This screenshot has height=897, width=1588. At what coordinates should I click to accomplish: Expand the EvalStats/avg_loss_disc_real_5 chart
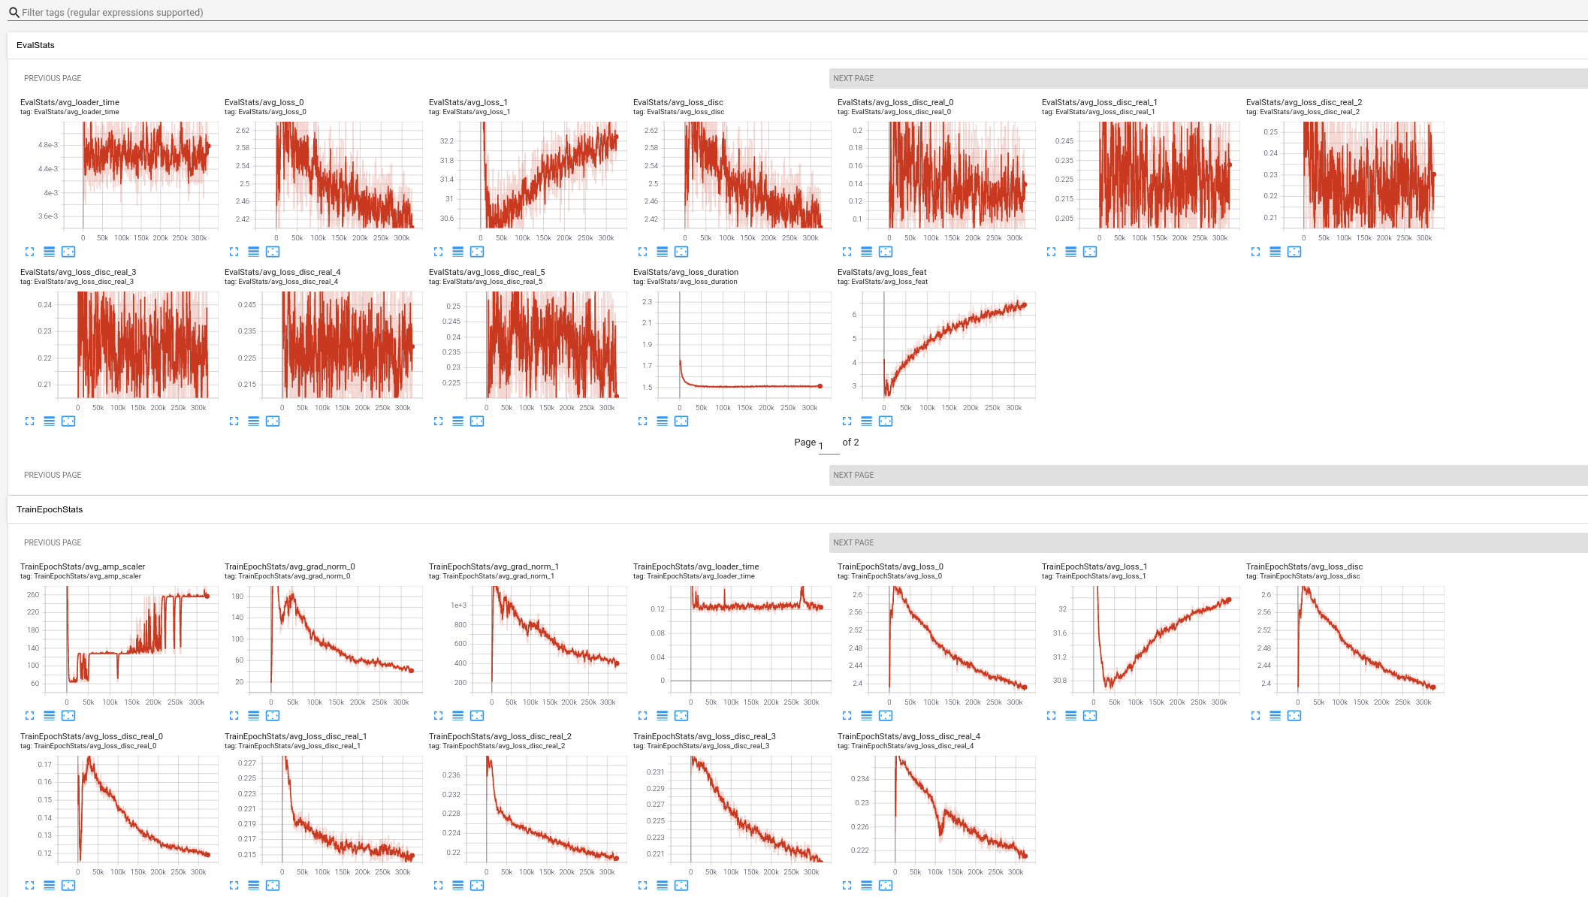[x=439, y=421]
